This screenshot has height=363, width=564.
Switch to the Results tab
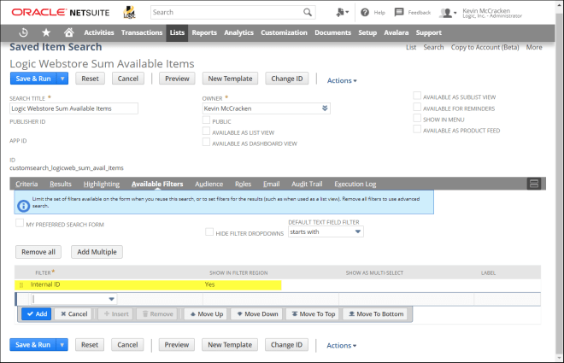pyautogui.click(x=61, y=184)
